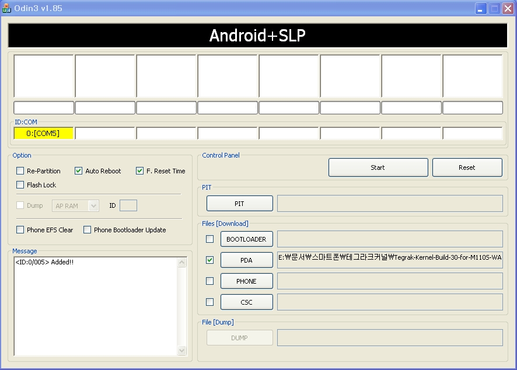
Task: Minimize the Odin3 window
Action: coord(481,9)
